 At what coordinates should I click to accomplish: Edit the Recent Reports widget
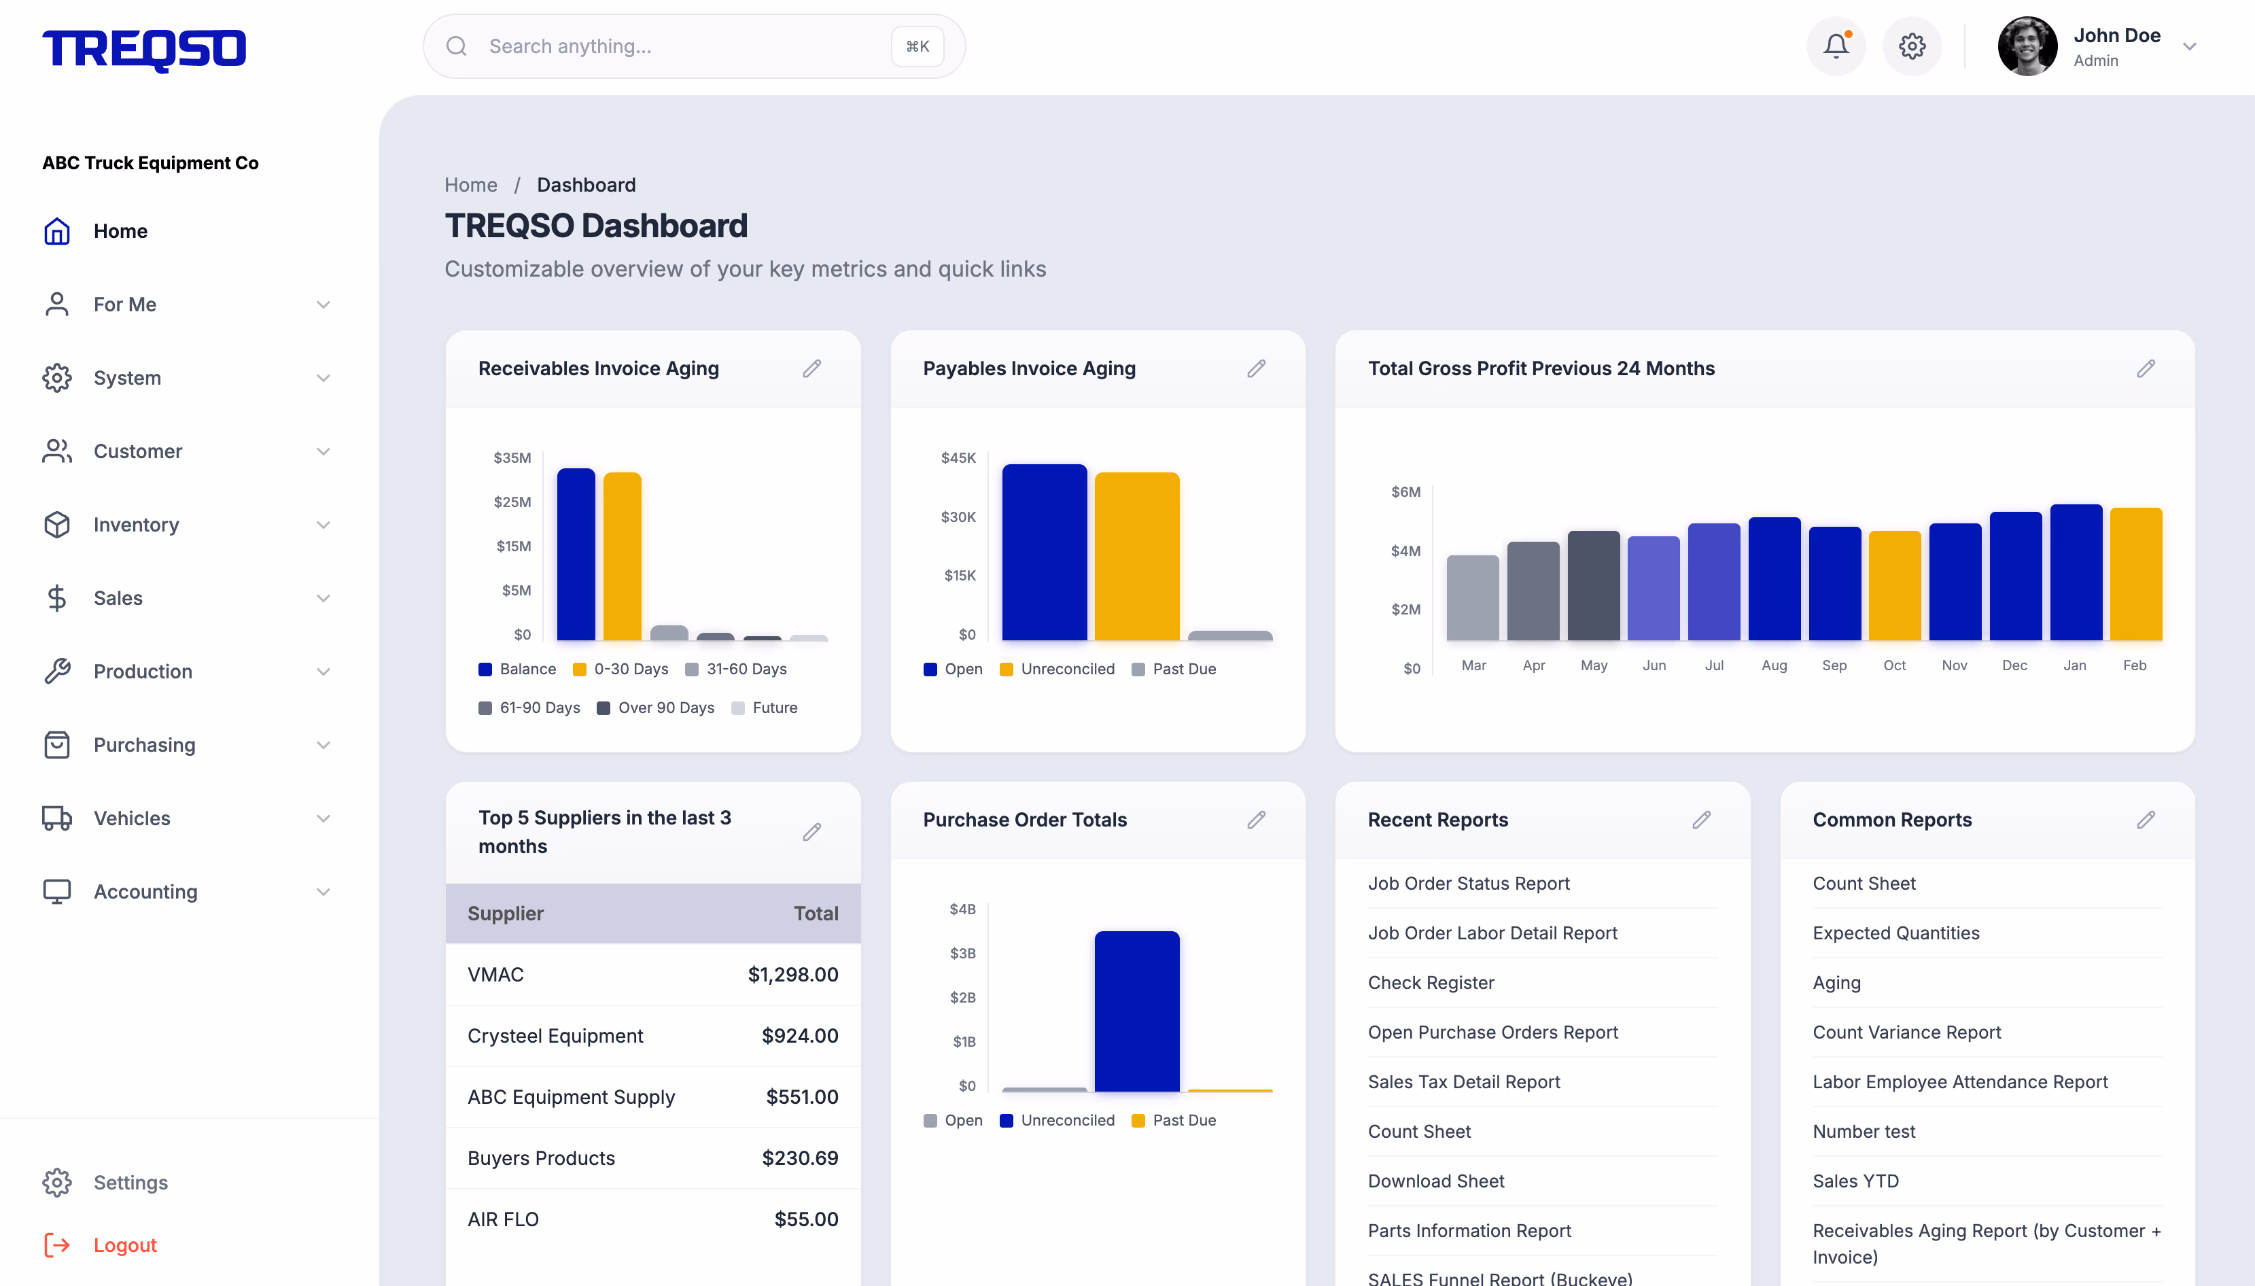point(1700,820)
